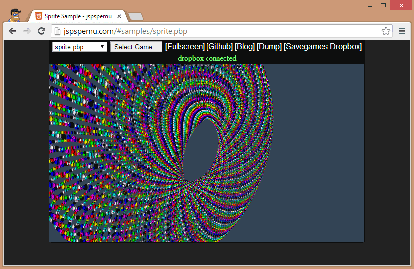Screen dimensions: 414x269
Task: Go back using the browser back arrow
Action: [12, 31]
